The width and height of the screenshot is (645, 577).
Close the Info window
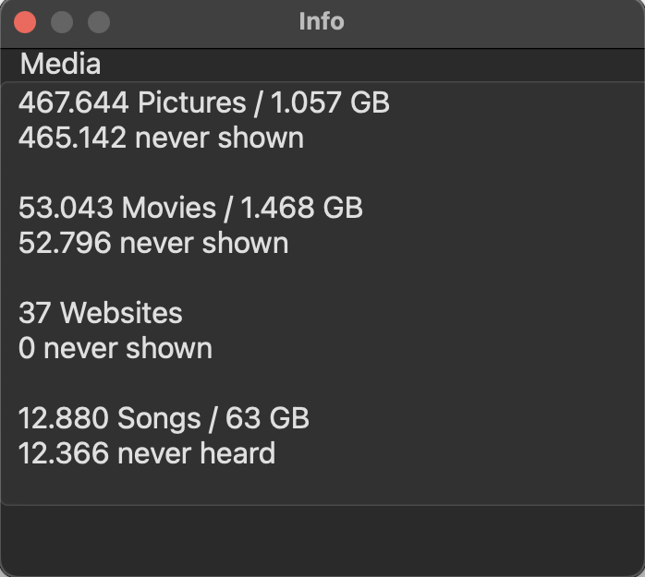click(25, 22)
